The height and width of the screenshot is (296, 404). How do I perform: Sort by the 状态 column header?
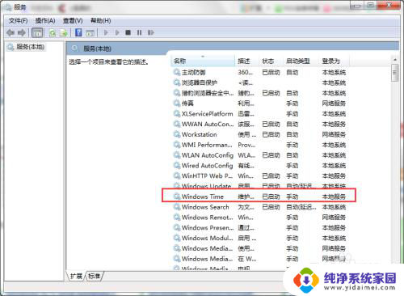click(x=271, y=61)
